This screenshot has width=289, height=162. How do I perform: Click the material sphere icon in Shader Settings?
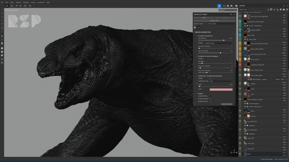coord(195,28)
